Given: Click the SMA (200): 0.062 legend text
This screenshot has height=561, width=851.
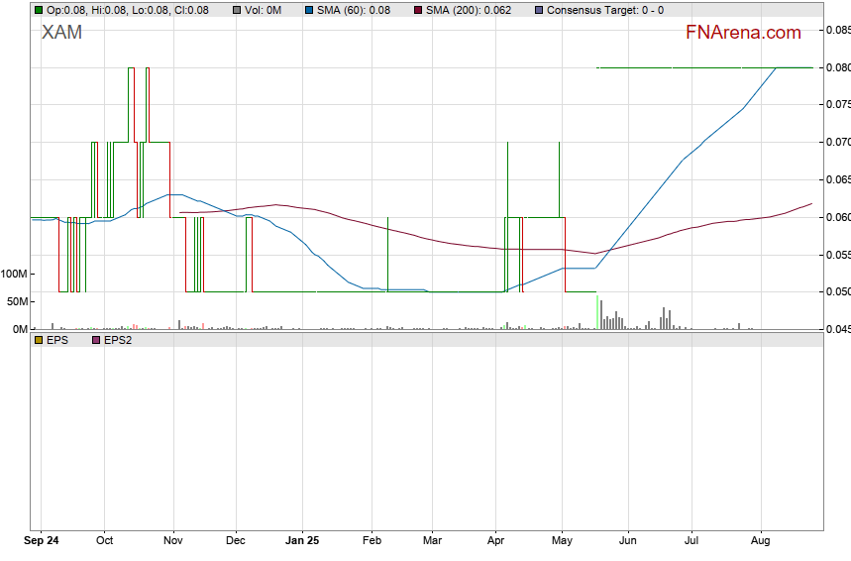Looking at the screenshot, I should tap(472, 10).
